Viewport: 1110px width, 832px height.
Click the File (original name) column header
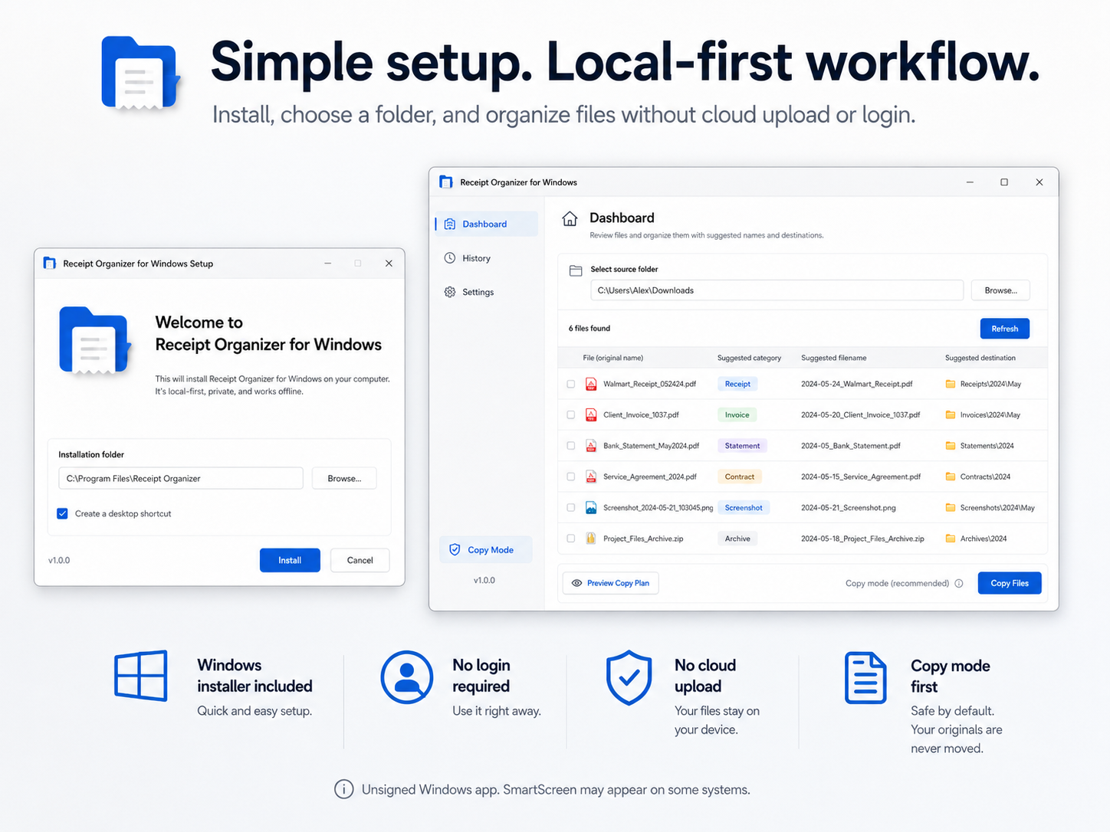tap(613, 358)
